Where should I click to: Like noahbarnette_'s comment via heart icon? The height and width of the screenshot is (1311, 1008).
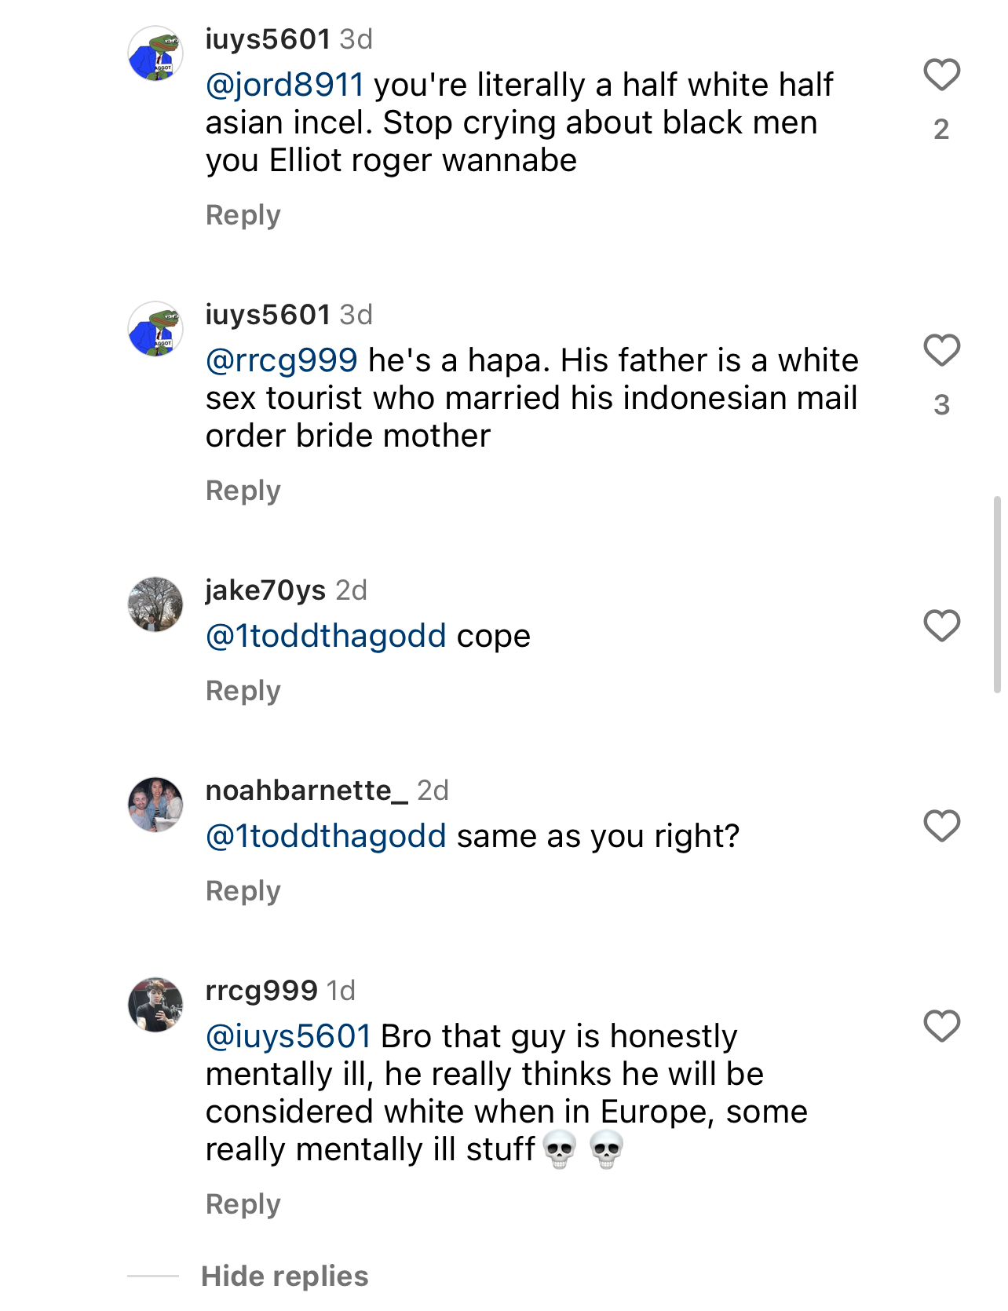tap(941, 826)
